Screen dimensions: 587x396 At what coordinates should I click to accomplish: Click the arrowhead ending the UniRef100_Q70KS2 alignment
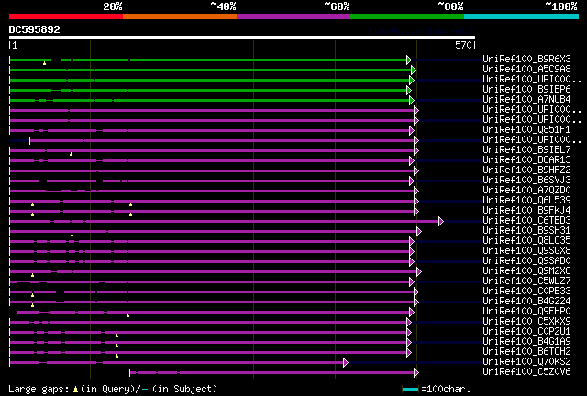point(346,363)
